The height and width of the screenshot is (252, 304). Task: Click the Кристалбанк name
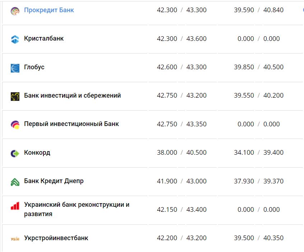click(x=45, y=38)
